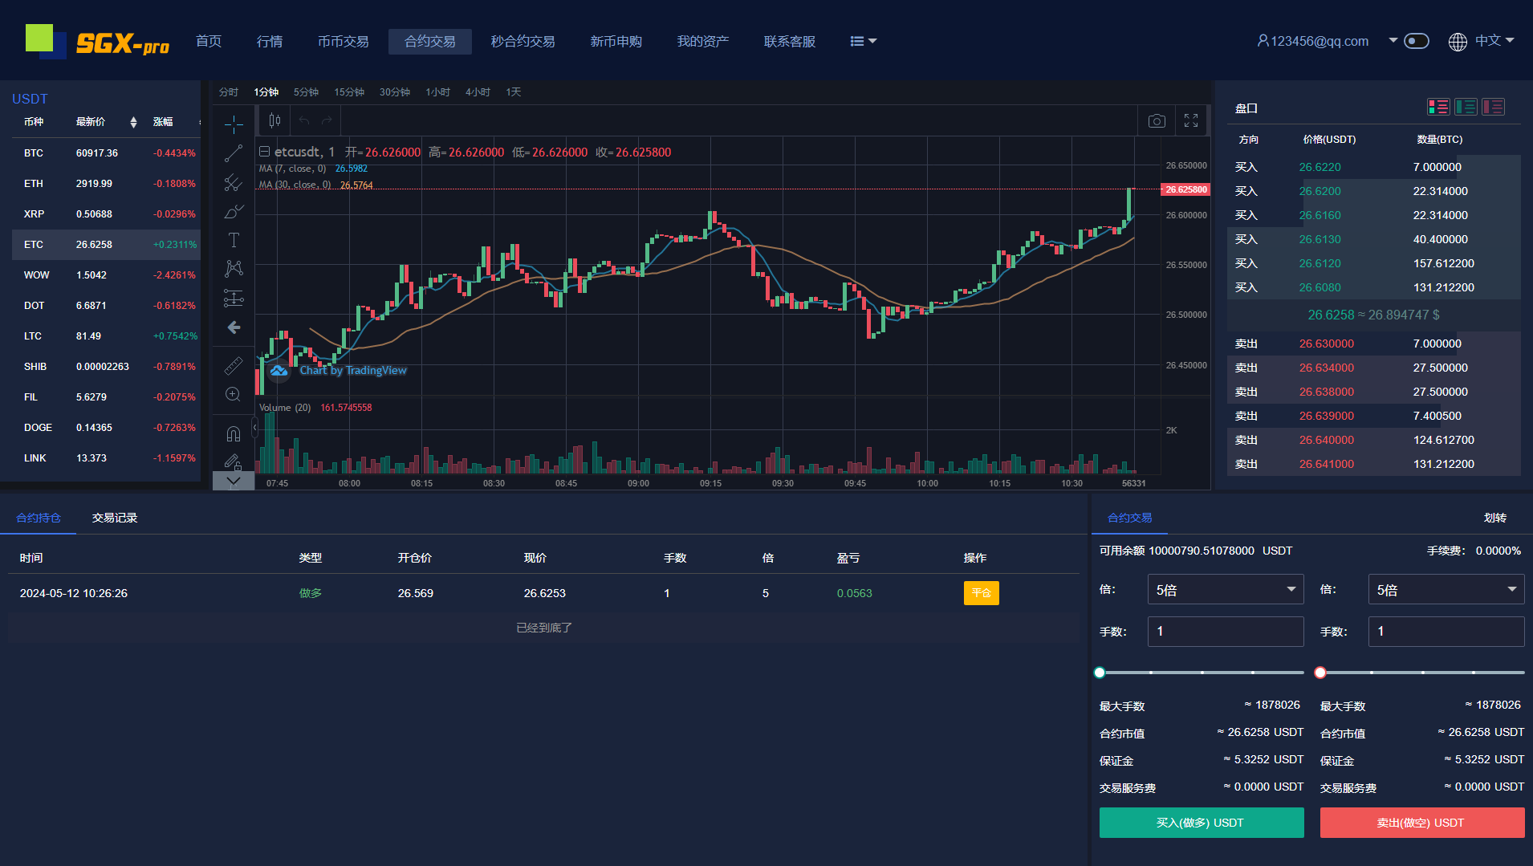Select the 分时 chart view
The image size is (1533, 866).
[x=229, y=92]
